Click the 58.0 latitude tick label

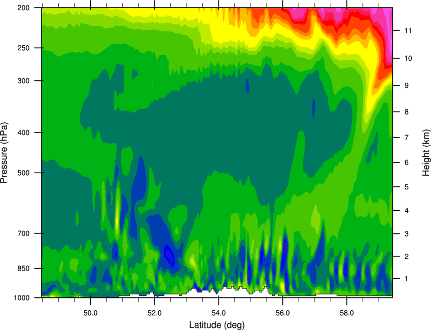(347, 313)
